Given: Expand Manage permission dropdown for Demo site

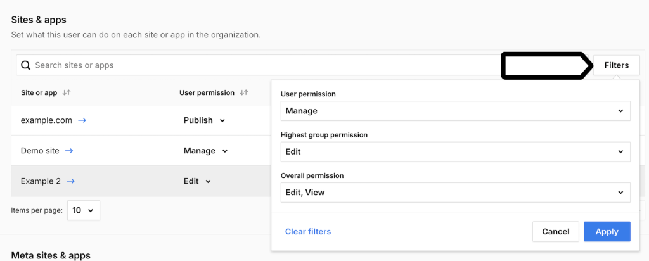Looking at the screenshot, I should click(206, 151).
